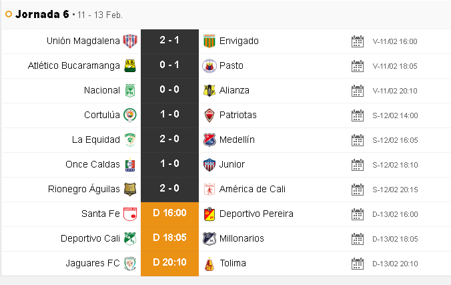Viewport: 451px width, 285px height.
Task: Open the 2 - 1 Unión Magdalena score
Action: (x=169, y=41)
